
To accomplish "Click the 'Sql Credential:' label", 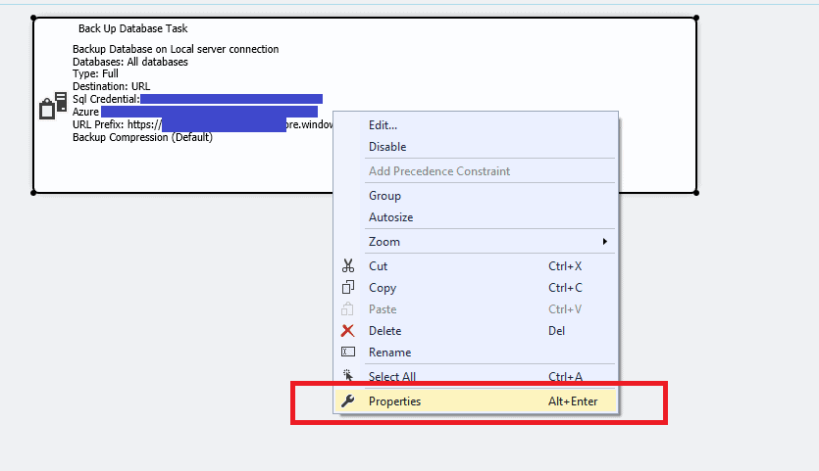I will (106, 99).
